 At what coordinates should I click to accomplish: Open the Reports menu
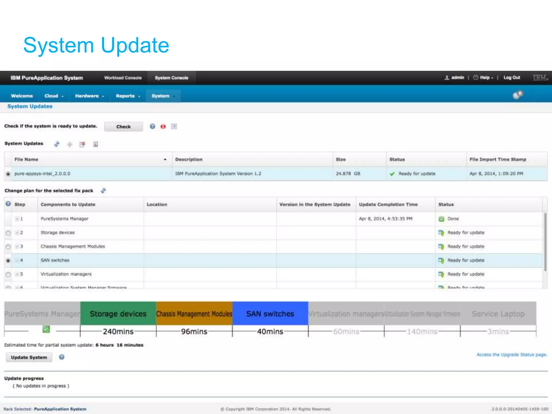128,96
